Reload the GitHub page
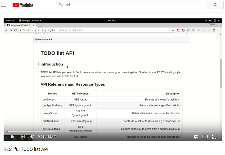 tap(16, 30)
